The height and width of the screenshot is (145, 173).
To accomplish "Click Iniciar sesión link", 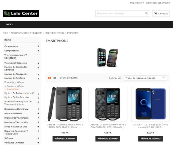I will coord(137,3).
